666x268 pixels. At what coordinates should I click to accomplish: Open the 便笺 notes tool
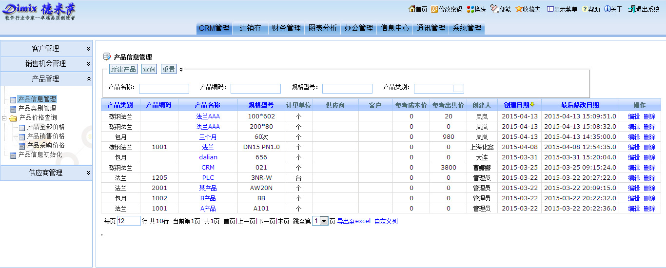[495, 9]
